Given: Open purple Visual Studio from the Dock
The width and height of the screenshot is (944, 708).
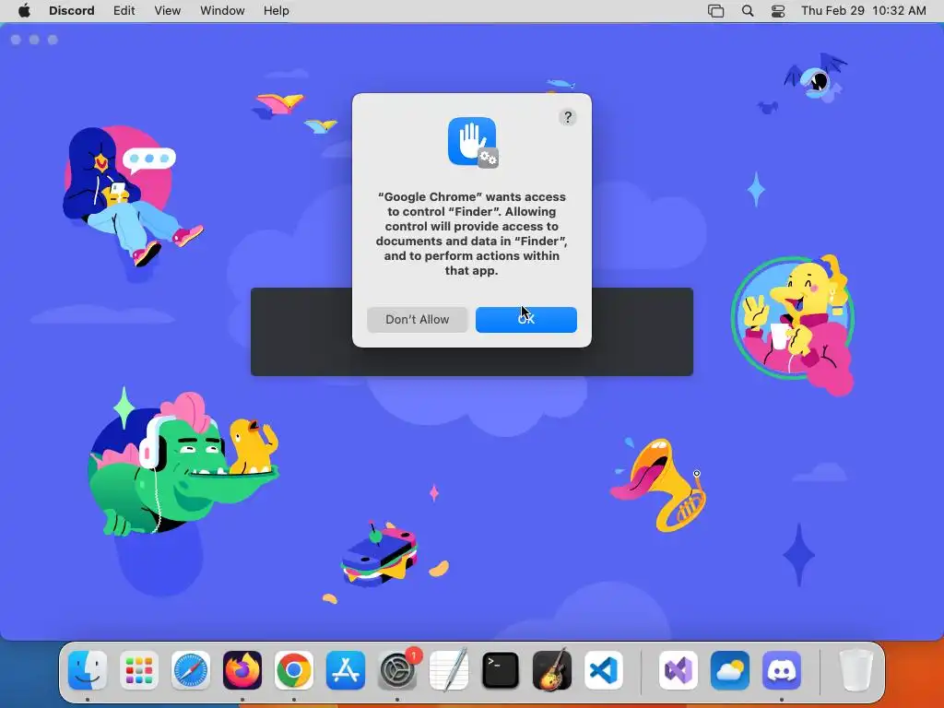Looking at the screenshot, I should 678,670.
